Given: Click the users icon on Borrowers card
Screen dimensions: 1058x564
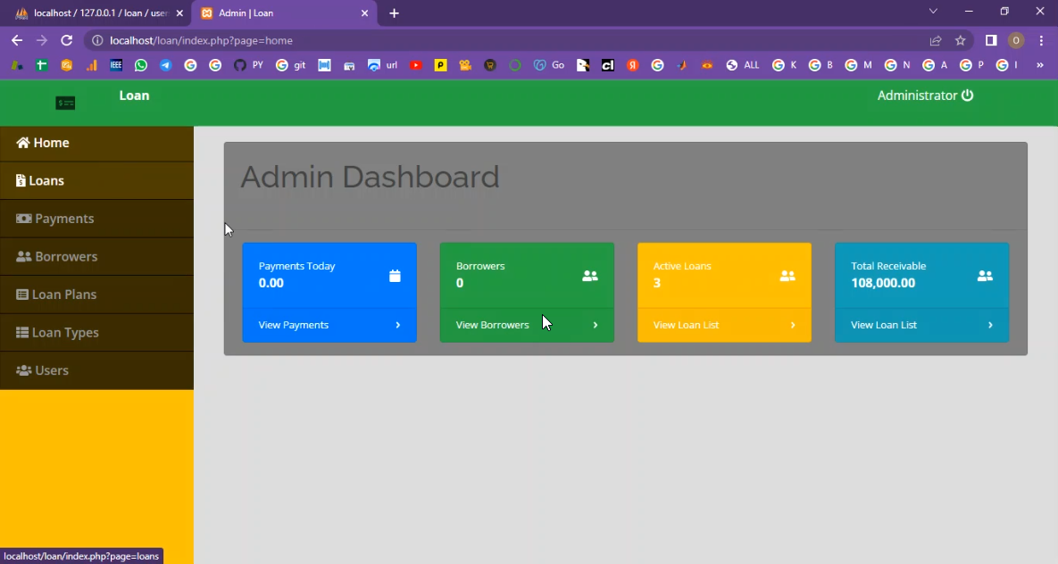Looking at the screenshot, I should tap(589, 276).
